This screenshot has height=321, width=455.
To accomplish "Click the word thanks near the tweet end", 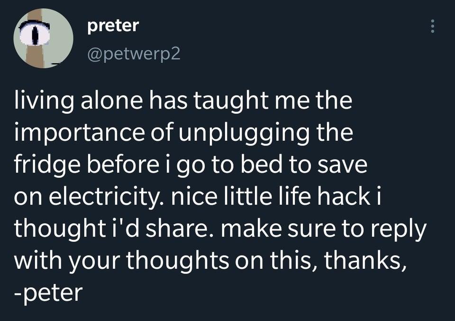I will click(x=367, y=260).
